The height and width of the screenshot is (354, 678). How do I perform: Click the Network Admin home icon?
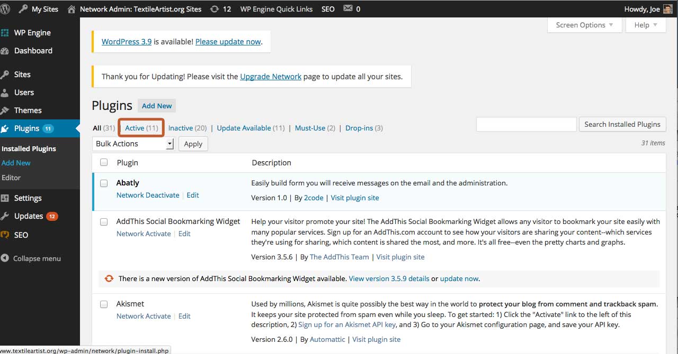tap(72, 9)
